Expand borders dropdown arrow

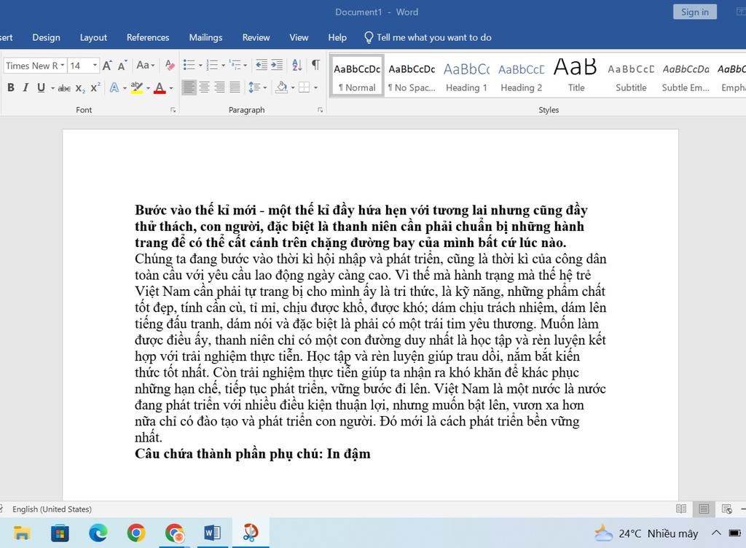click(x=315, y=88)
